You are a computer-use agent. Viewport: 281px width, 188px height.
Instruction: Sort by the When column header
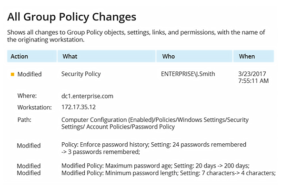pos(253,56)
